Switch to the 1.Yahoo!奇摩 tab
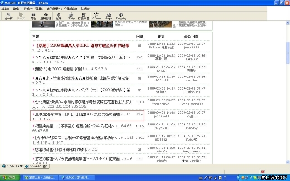This screenshot has width=290, height=181. pyautogui.click(x=12, y=166)
